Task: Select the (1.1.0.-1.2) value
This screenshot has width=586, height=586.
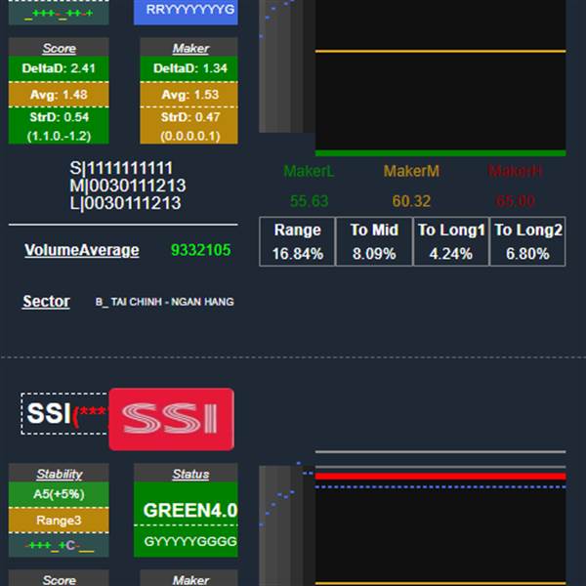Action: [59, 136]
